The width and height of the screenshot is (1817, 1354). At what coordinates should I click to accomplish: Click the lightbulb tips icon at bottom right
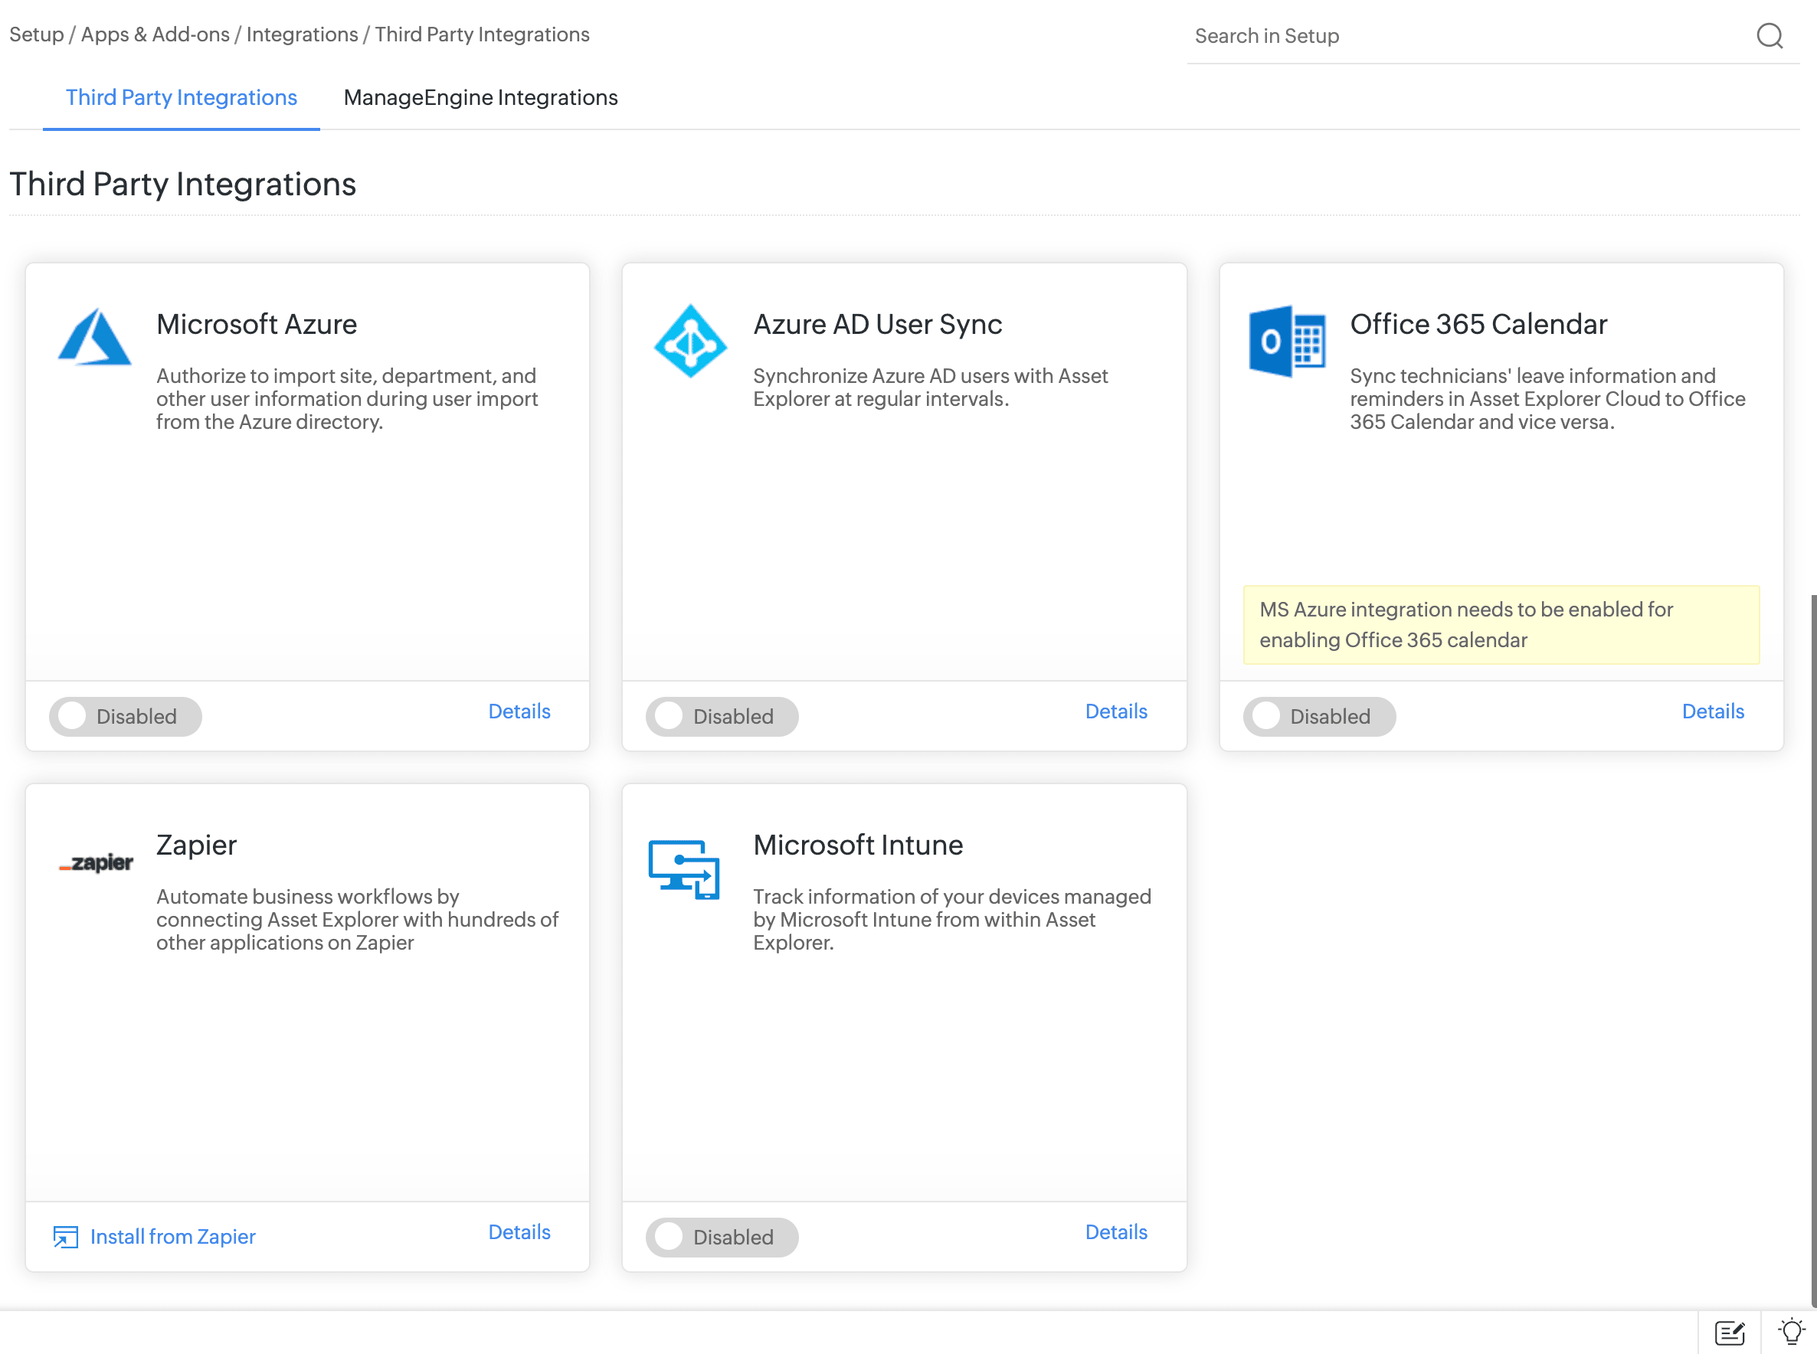coord(1791,1331)
